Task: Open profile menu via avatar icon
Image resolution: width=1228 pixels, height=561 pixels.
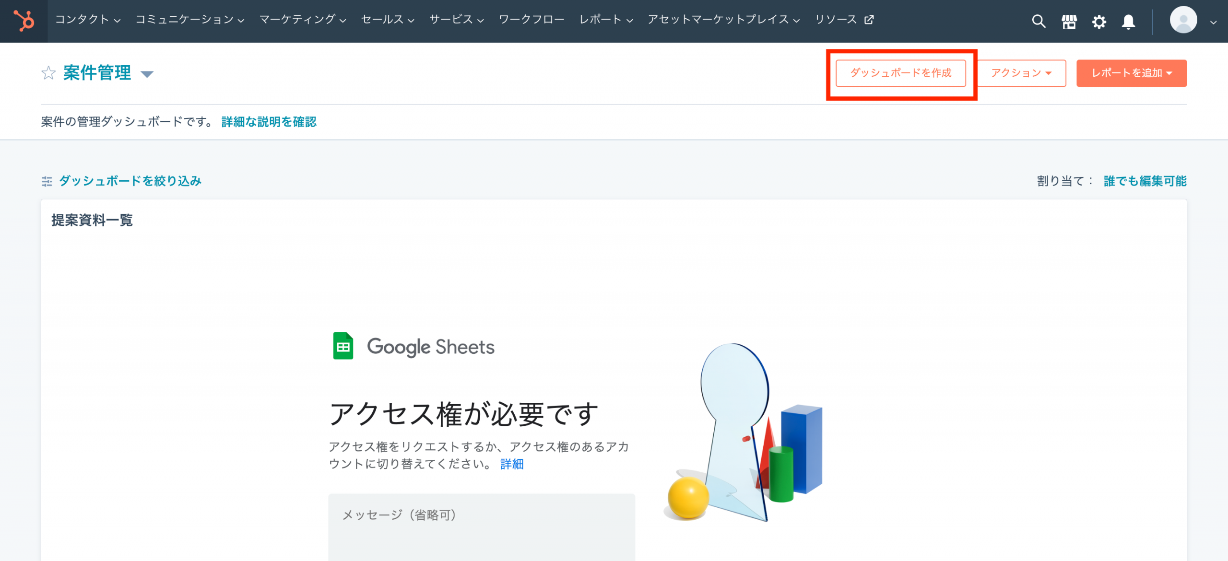Action: (1183, 20)
